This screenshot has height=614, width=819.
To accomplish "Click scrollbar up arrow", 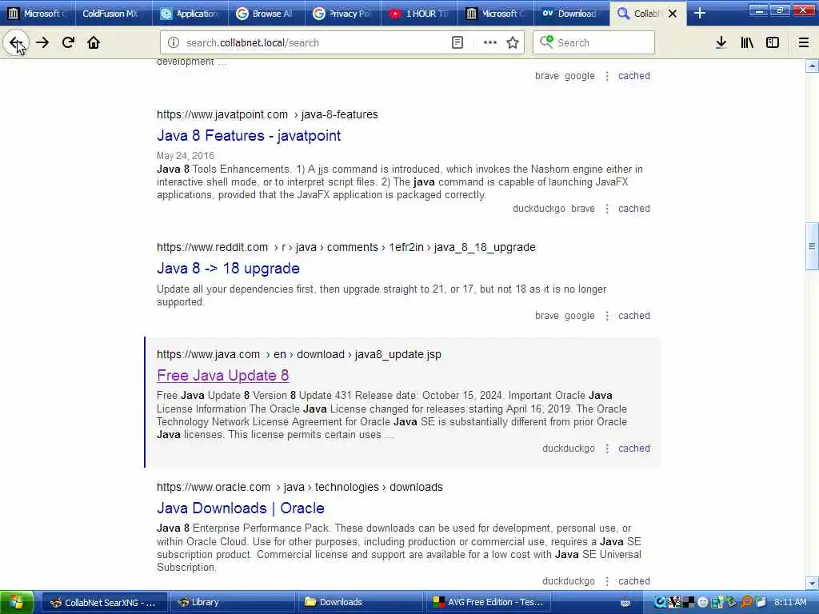I will 812,66.
